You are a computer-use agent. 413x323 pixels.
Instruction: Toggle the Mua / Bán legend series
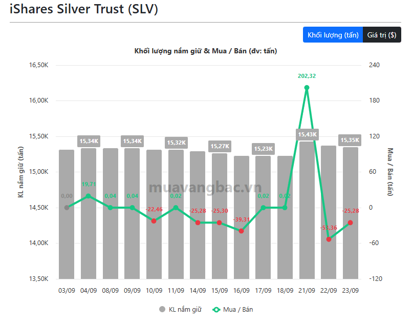pyautogui.click(x=233, y=309)
